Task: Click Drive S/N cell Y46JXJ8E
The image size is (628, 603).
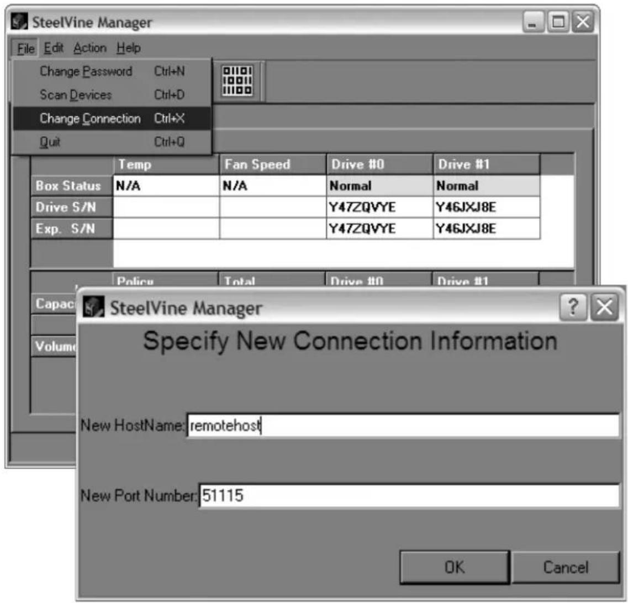Action: pyautogui.click(x=487, y=207)
